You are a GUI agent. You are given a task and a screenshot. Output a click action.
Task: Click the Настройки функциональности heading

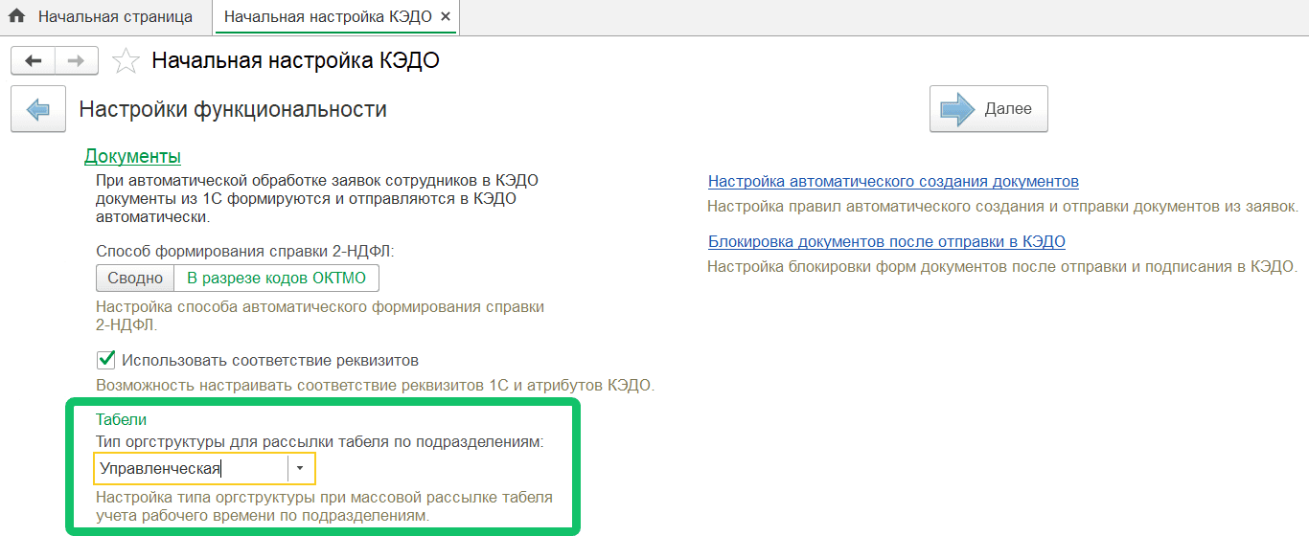pos(233,109)
